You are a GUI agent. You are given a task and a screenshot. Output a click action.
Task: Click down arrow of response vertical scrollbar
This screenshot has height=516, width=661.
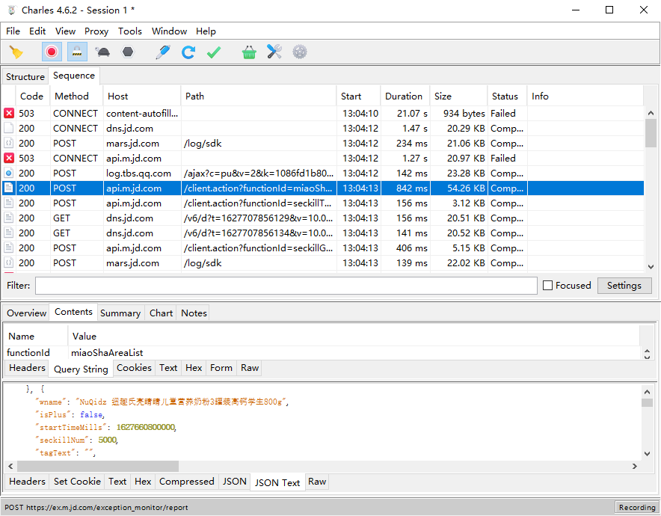pos(647,454)
